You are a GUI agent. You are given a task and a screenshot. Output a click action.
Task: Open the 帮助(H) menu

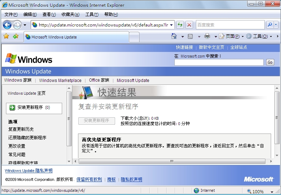[x=111, y=14]
